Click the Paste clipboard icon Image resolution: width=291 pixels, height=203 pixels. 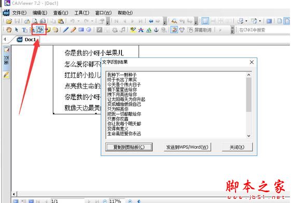(x=61, y=21)
